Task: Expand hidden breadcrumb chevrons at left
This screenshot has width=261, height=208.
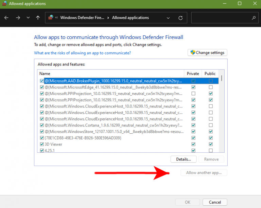Action: tap(56, 17)
